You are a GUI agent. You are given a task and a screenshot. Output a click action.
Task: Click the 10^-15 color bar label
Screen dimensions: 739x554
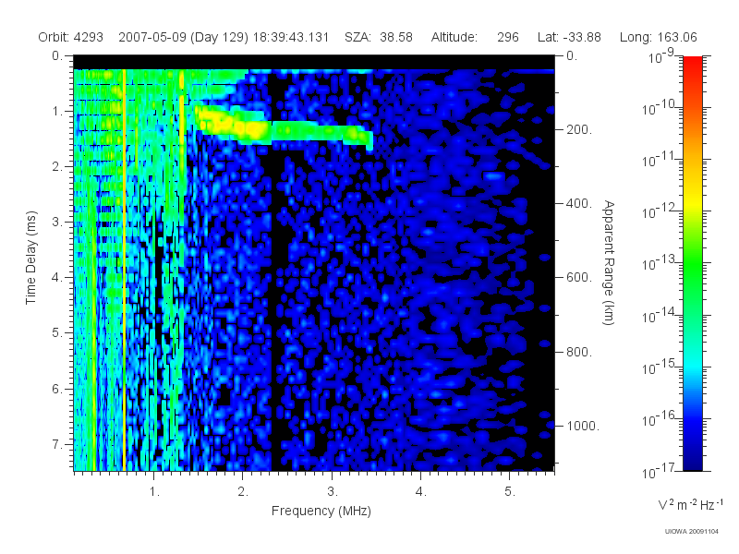[x=660, y=367]
